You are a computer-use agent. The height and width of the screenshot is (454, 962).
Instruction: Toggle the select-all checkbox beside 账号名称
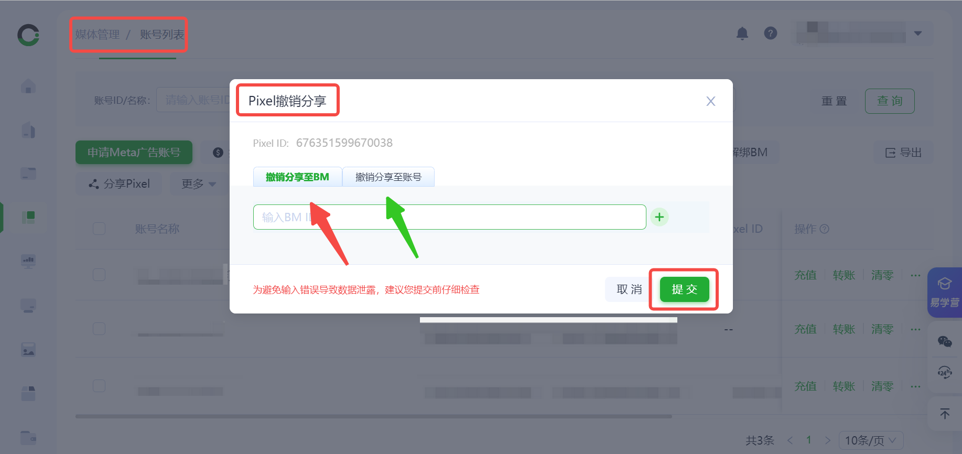tap(99, 229)
